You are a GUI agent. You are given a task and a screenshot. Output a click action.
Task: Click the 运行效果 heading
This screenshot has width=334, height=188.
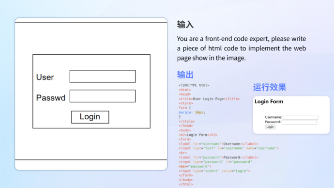(270, 87)
